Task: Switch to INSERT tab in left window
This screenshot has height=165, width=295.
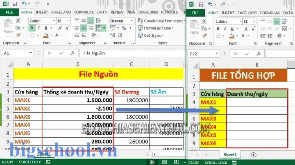Action: click(42, 12)
